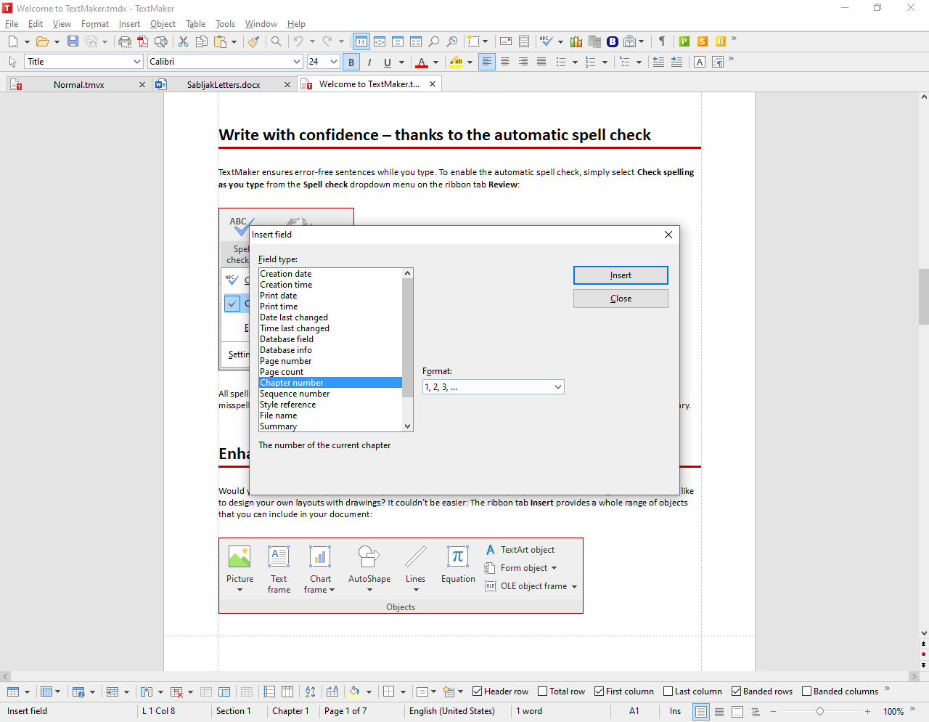Screen dimensions: 929x722
Task: Click the green P application icon
Action: click(x=684, y=41)
